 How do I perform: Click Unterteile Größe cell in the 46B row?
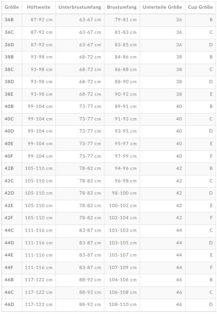[179, 280]
